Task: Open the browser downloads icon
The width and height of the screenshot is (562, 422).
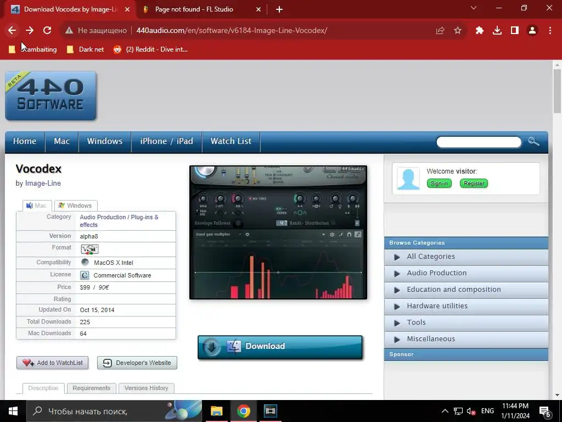Action: 497,31
